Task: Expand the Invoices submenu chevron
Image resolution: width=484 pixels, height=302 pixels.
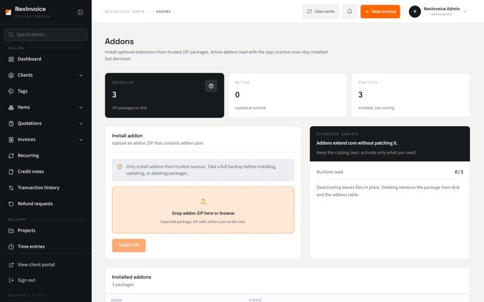Action: 81,140
